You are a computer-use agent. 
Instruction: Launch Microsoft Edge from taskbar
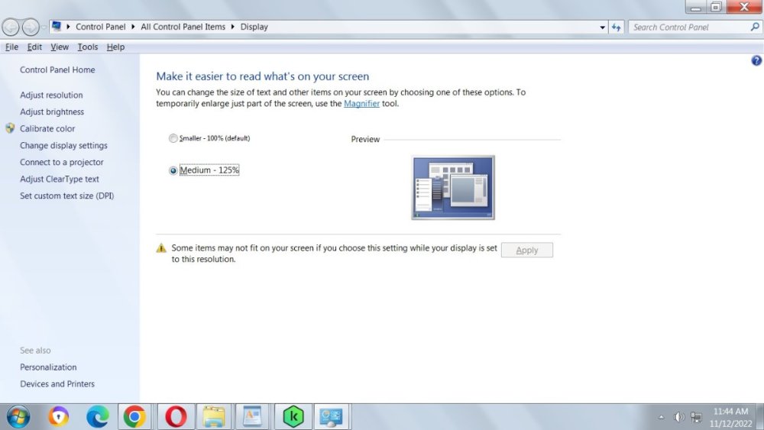click(98, 417)
